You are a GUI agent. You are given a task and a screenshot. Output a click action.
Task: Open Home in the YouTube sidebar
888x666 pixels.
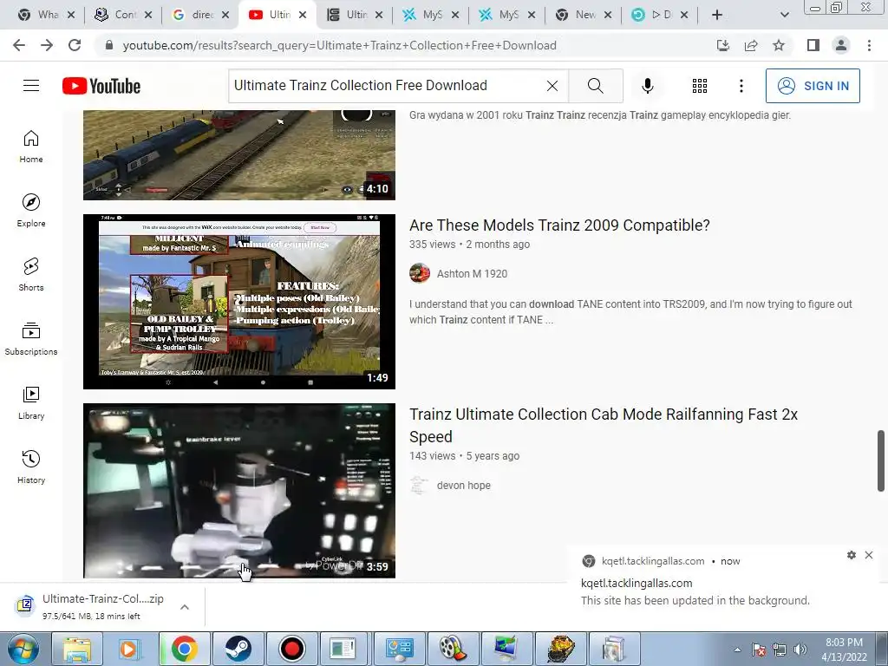[x=31, y=147]
